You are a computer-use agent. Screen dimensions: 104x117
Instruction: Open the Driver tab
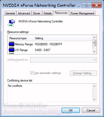point(37,13)
